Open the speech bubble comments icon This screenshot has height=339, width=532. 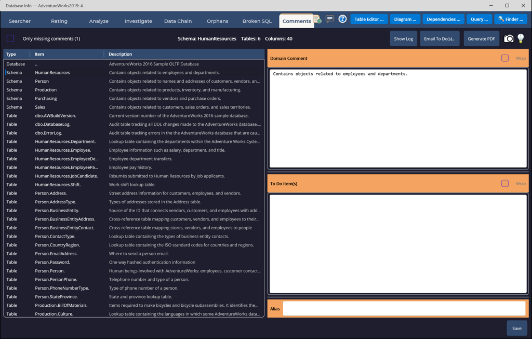tap(329, 19)
